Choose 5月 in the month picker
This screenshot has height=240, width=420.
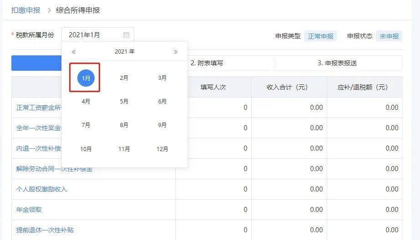click(x=124, y=102)
